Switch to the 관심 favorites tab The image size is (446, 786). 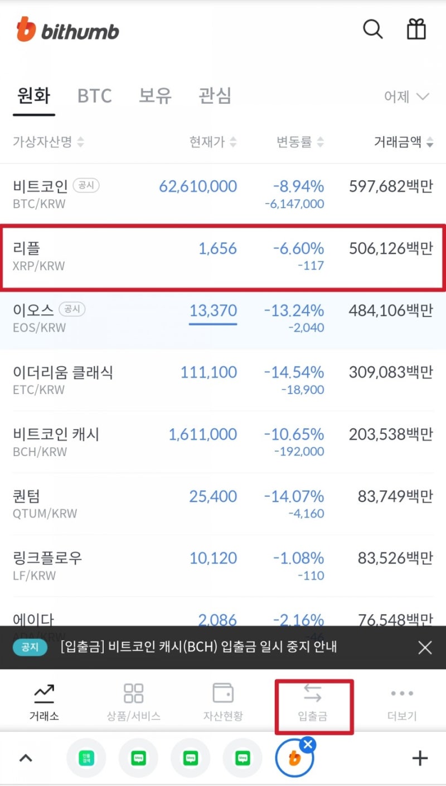click(x=215, y=96)
